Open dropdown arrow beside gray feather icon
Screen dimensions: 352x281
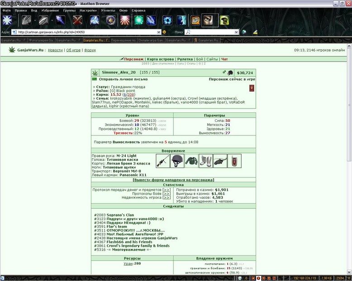52,20
